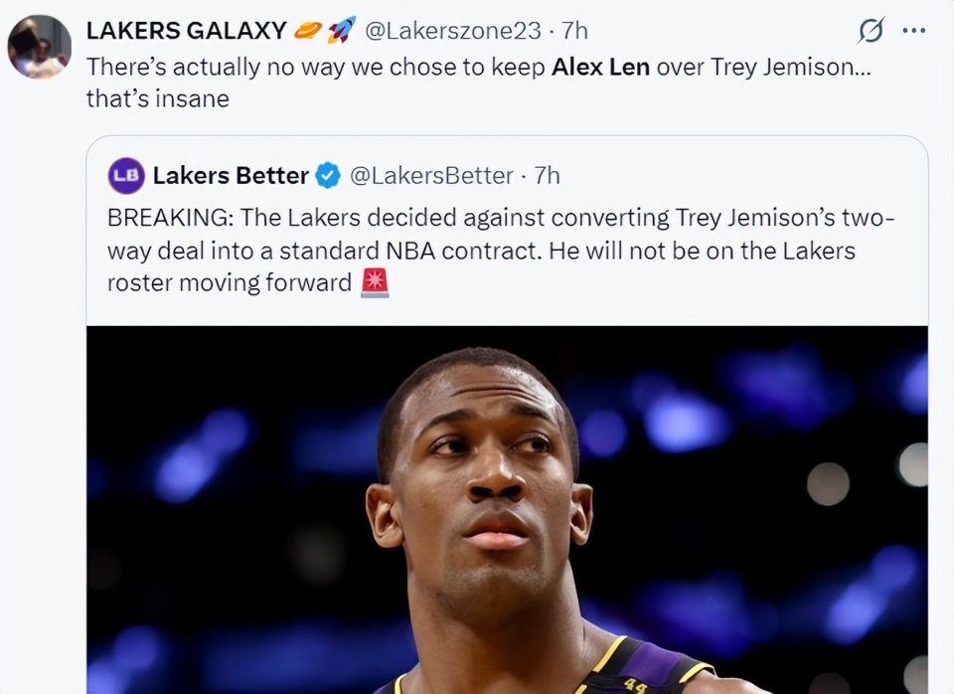Screen dimensions: 954x694
Task: Click the Trey Jemison name in main tweet
Action: (x=787, y=67)
